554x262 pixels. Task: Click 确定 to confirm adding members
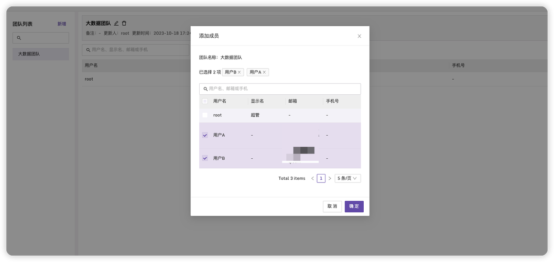354,206
